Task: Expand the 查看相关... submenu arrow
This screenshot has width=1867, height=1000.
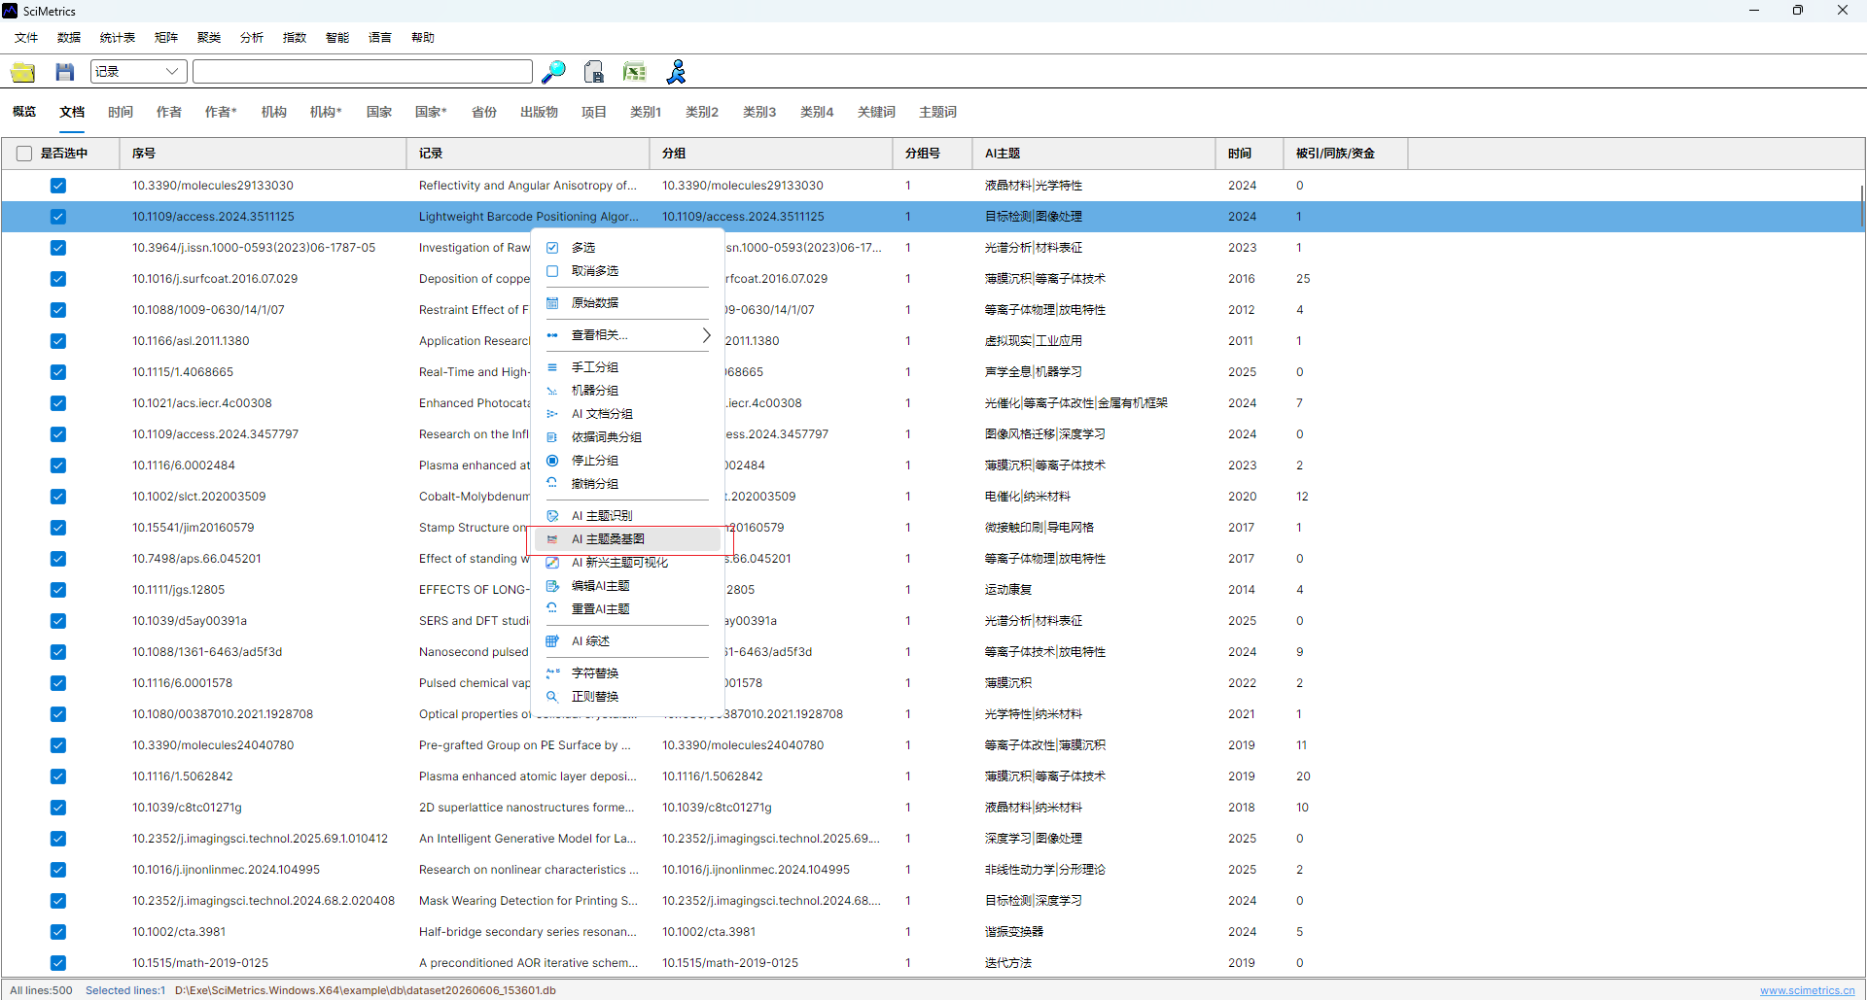Action: 706,335
